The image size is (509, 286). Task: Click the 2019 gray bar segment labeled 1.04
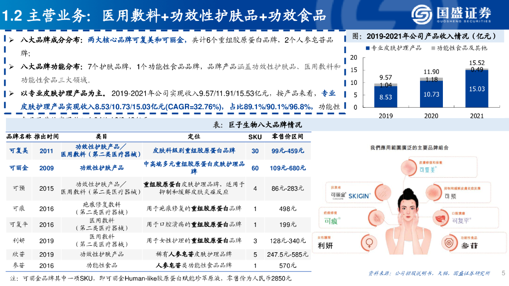[386, 85]
